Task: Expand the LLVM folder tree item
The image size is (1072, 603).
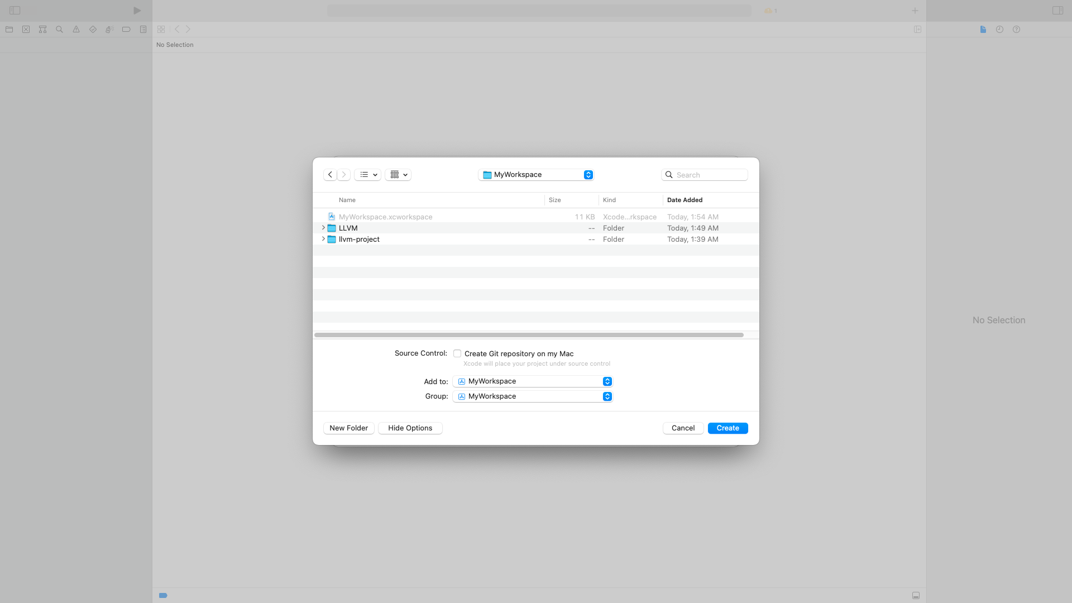Action: (323, 227)
